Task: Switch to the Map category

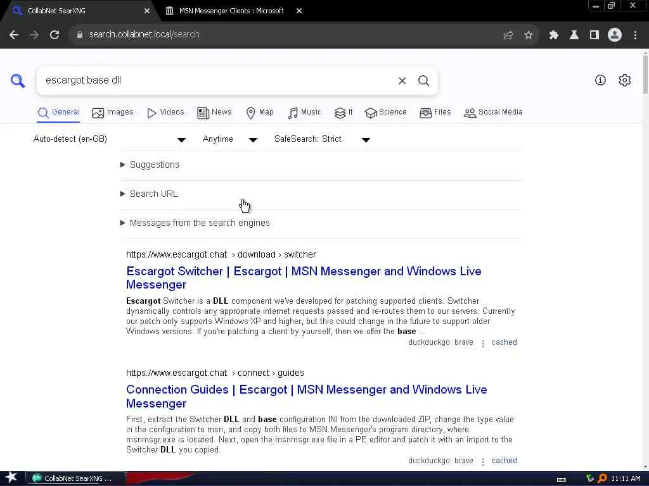Action: point(259,113)
